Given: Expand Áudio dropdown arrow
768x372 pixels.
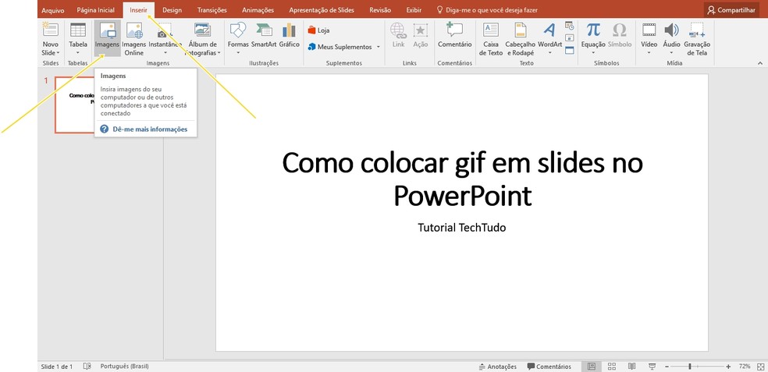Looking at the screenshot, I should [x=671, y=53].
